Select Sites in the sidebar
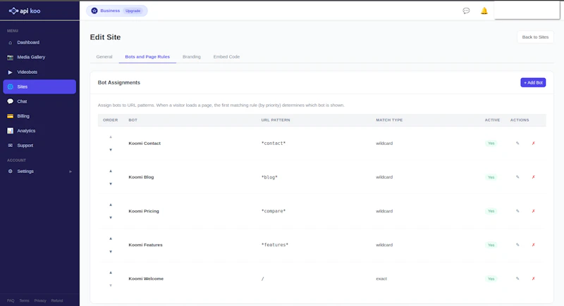 [x=39, y=87]
